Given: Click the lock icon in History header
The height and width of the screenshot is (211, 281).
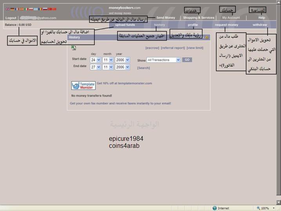Looking at the screenshot, I should (x=207, y=37).
